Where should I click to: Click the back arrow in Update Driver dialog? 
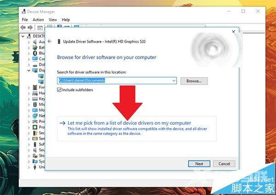[x=50, y=41]
